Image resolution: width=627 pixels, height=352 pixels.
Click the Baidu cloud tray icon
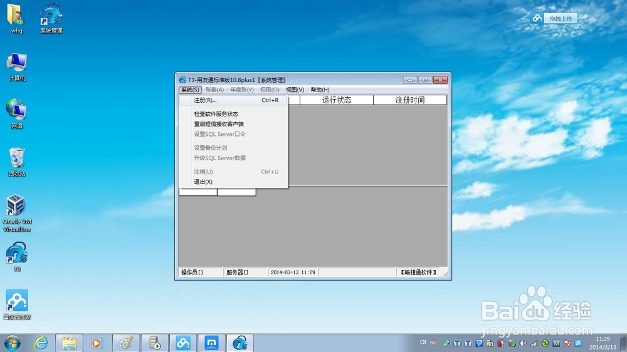pyautogui.click(x=578, y=343)
